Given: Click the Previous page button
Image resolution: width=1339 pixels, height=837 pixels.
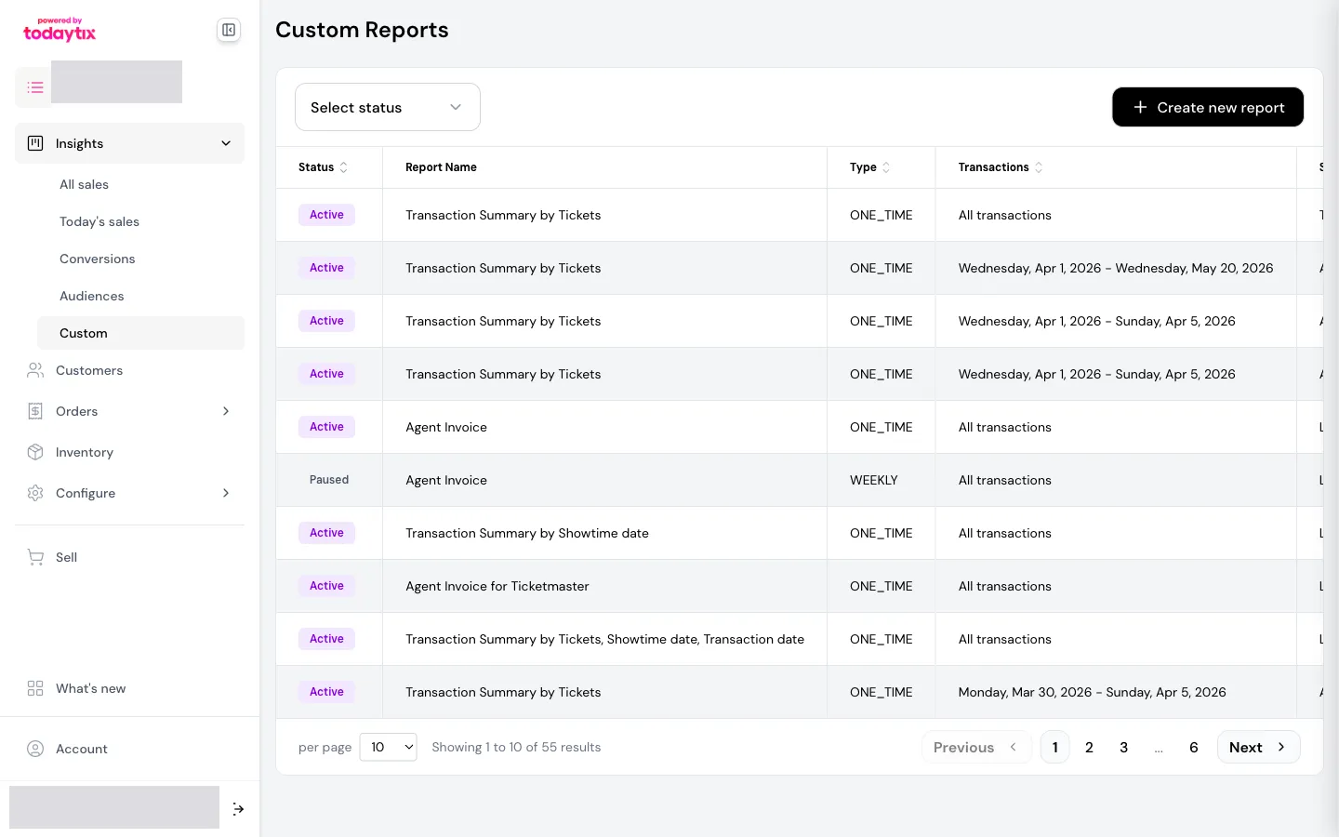Looking at the screenshot, I should [976, 747].
